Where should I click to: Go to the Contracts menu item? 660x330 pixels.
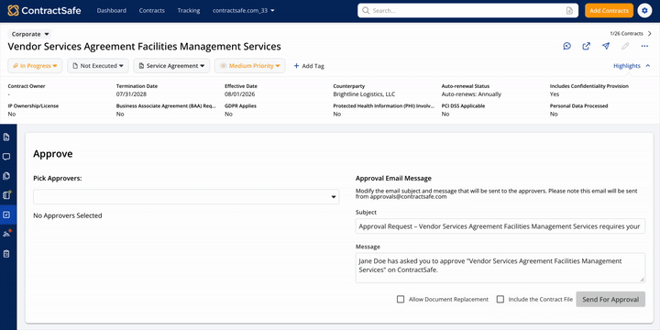click(x=152, y=10)
